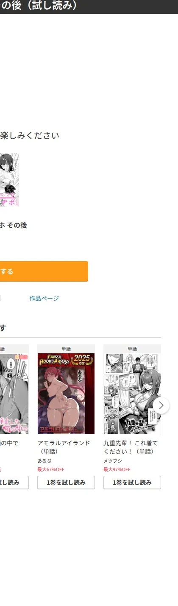178x606 pixels.
Task: Click 1巻を試し読み under アモラルアイランド
Action: click(66, 483)
